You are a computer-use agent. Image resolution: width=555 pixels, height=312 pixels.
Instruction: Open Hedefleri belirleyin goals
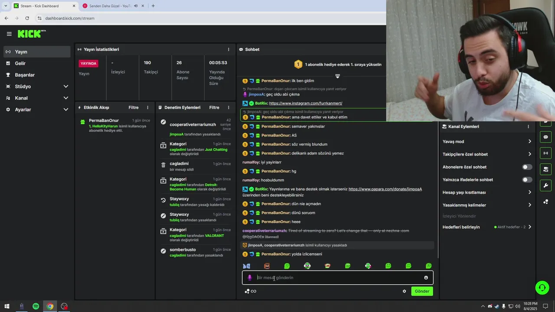pos(487,227)
